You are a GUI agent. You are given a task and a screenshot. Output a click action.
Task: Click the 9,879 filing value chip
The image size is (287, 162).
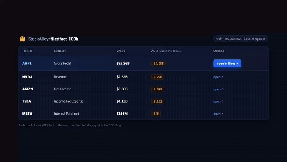pos(158,89)
